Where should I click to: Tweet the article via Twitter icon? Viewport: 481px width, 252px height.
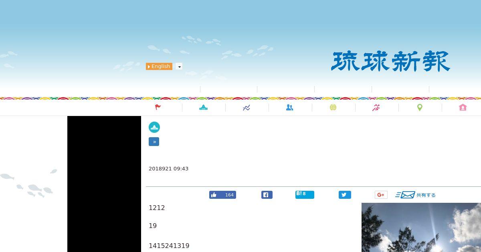point(345,195)
